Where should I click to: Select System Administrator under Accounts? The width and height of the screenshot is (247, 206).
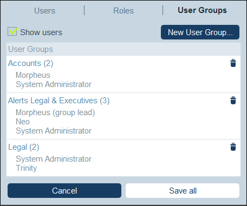[x=54, y=84]
